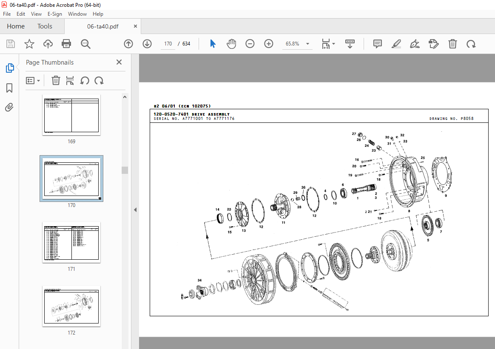Open the zoom level dropdown
495x349 pixels.
pyautogui.click(x=307, y=44)
